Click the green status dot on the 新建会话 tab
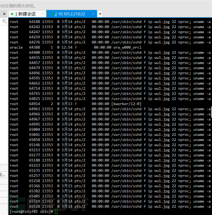Image resolution: width=212 pixels, height=215 pixels. [x=12, y=14]
